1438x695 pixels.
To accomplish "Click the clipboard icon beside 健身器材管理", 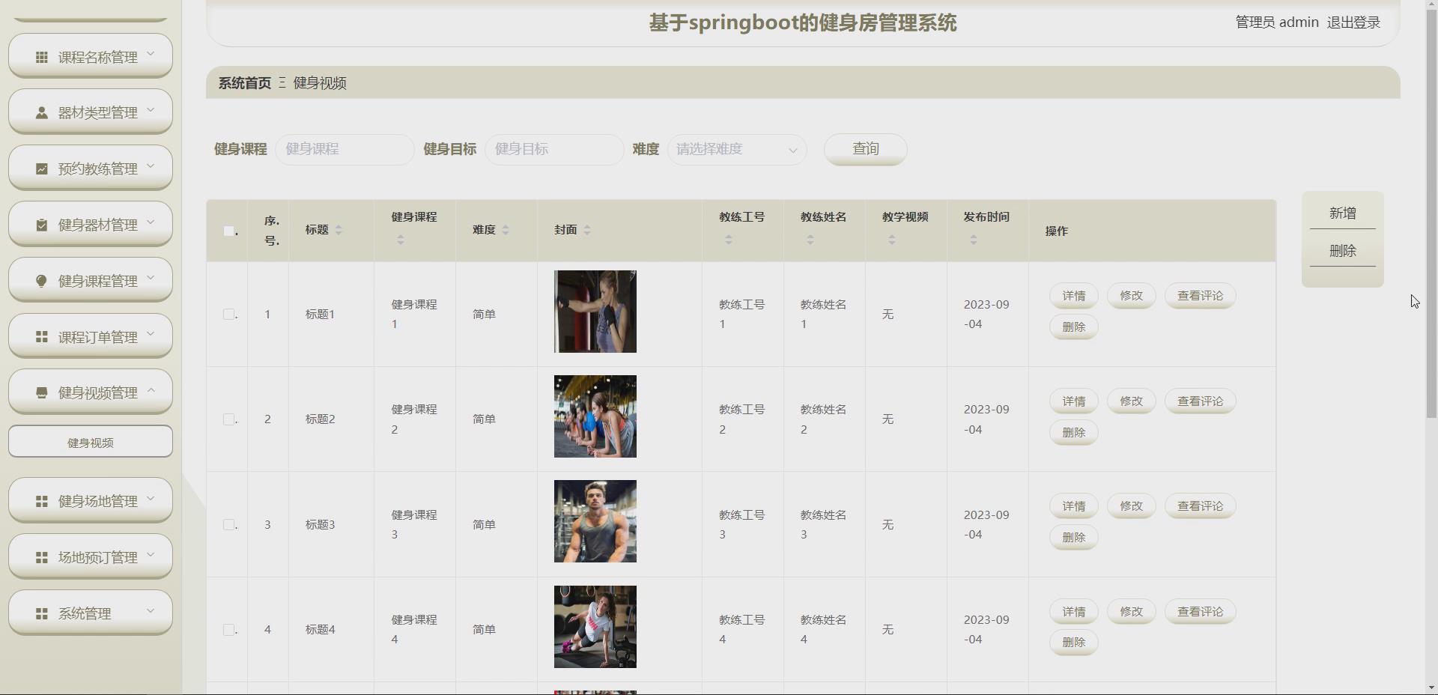I will tap(42, 225).
